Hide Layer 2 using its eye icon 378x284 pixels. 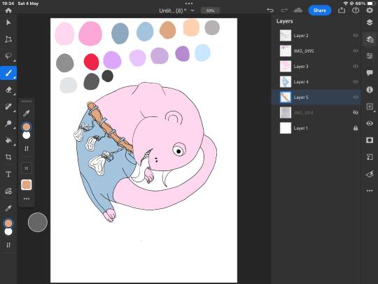tap(356, 36)
